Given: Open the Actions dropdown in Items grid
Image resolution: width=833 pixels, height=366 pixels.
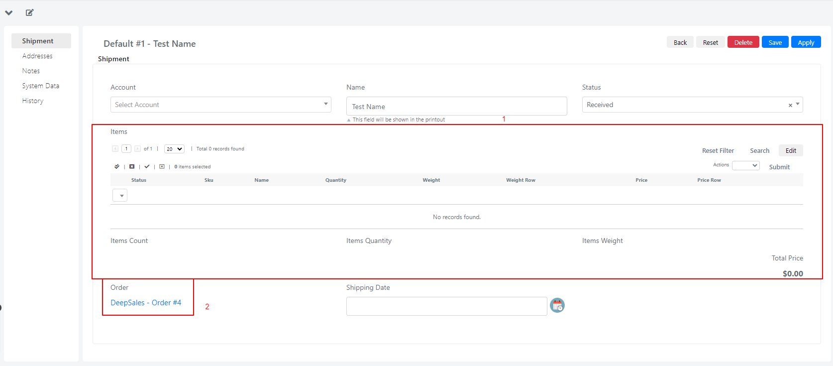Looking at the screenshot, I should click(745, 165).
